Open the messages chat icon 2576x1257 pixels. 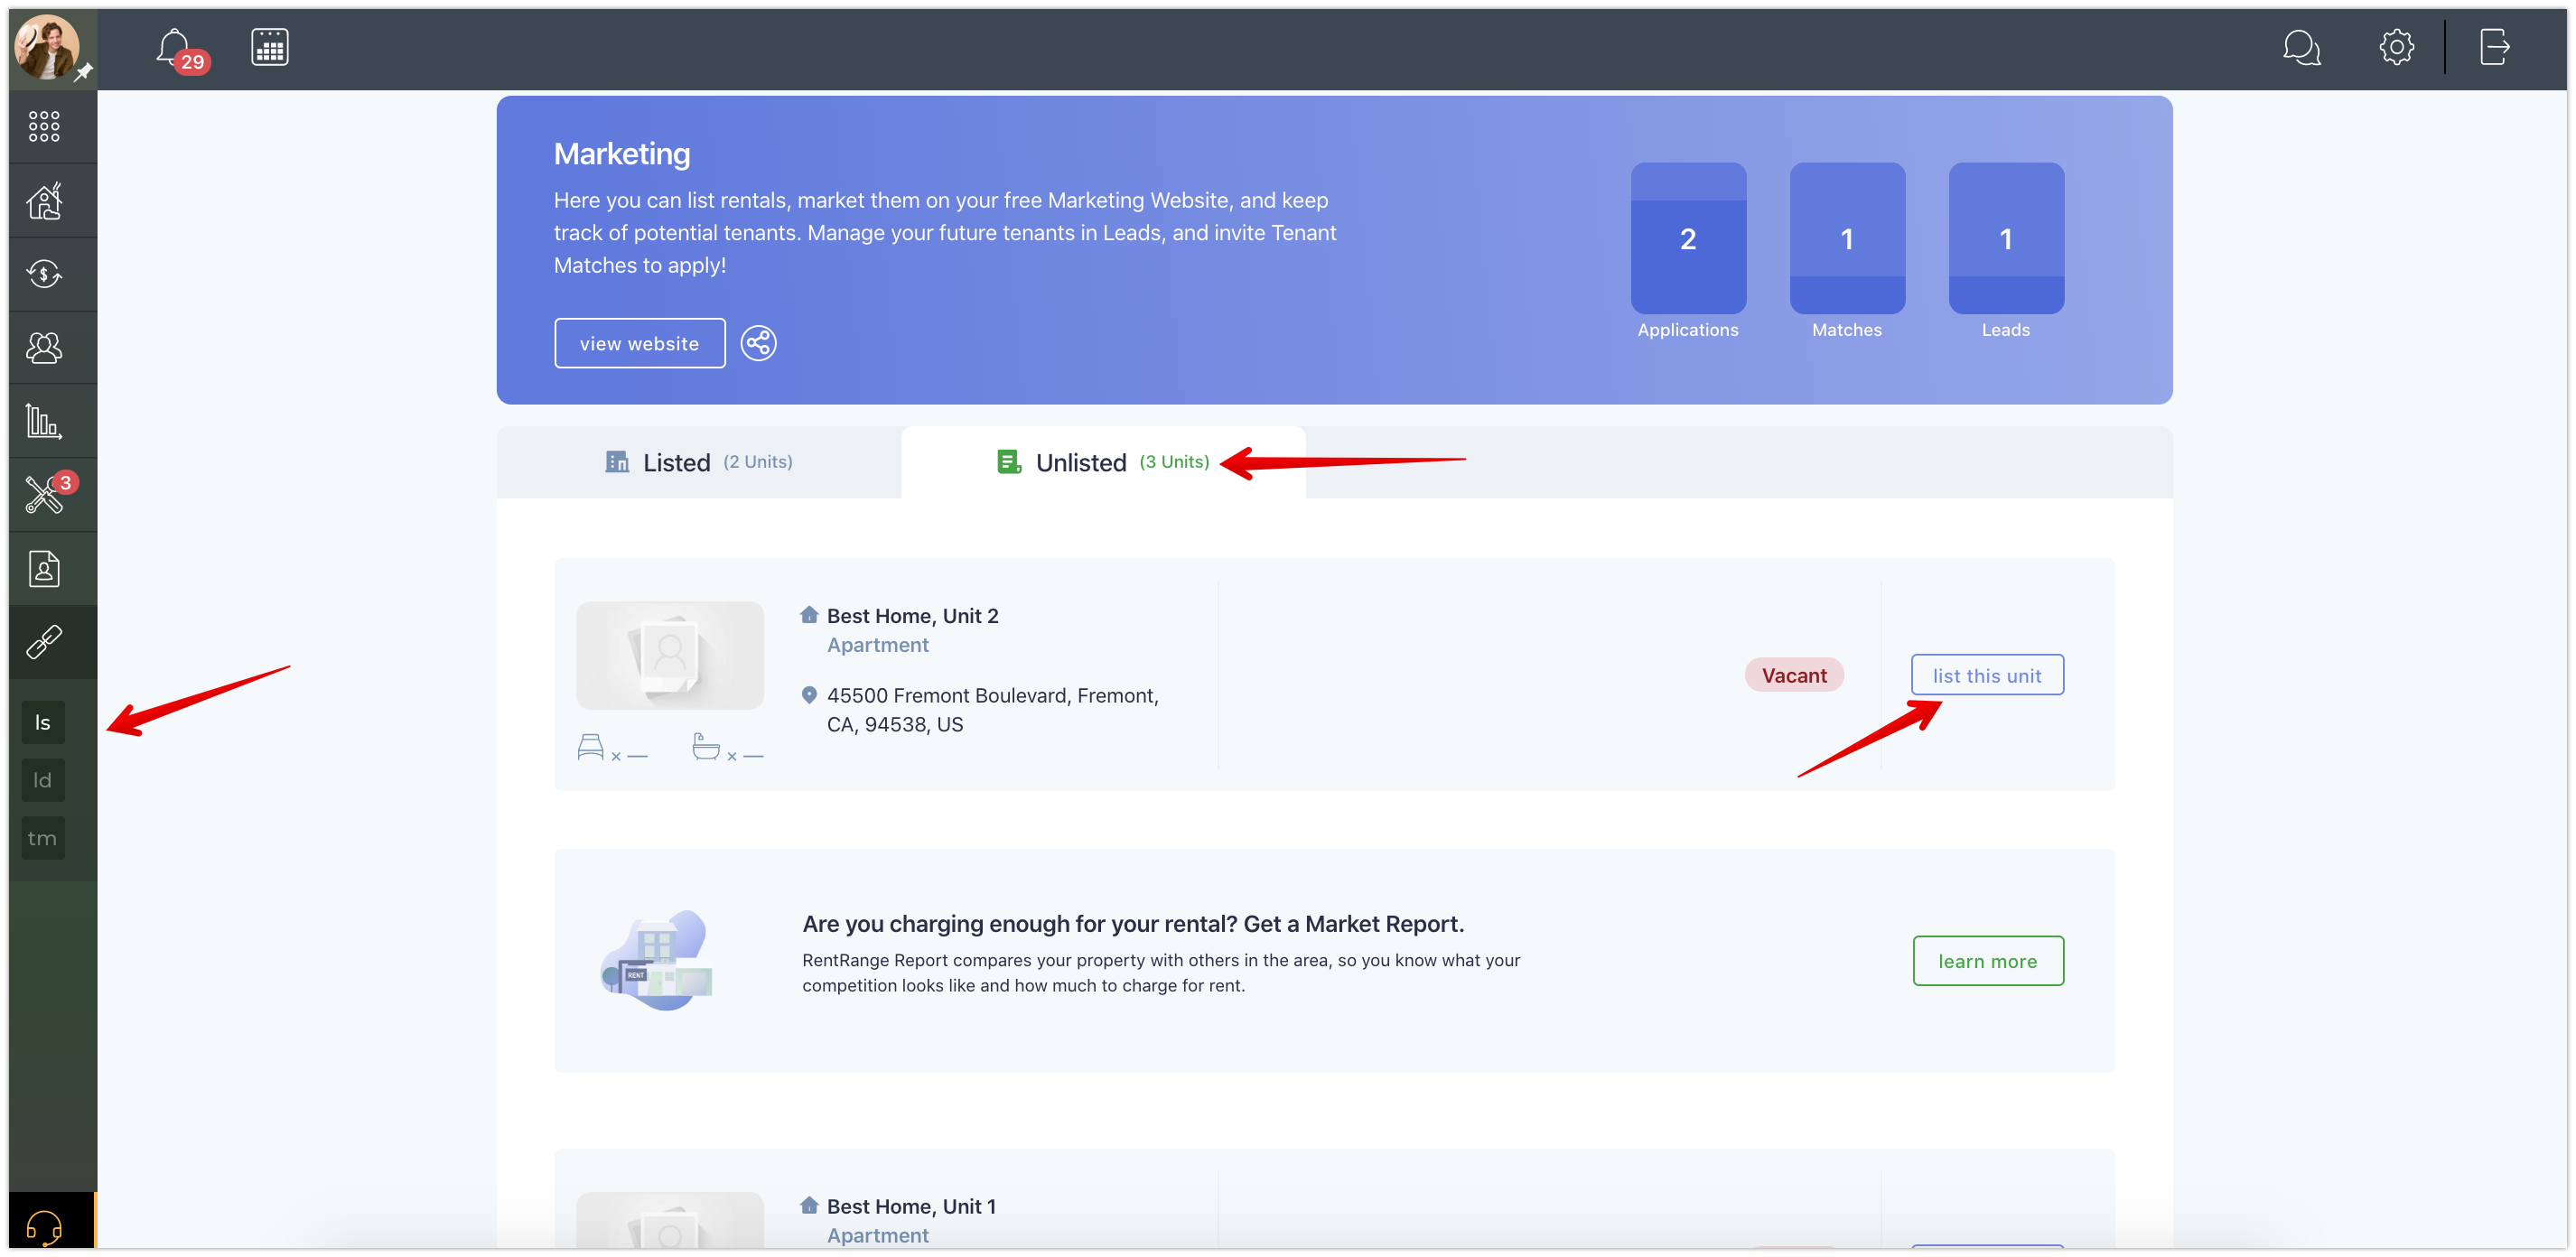coord(2301,47)
